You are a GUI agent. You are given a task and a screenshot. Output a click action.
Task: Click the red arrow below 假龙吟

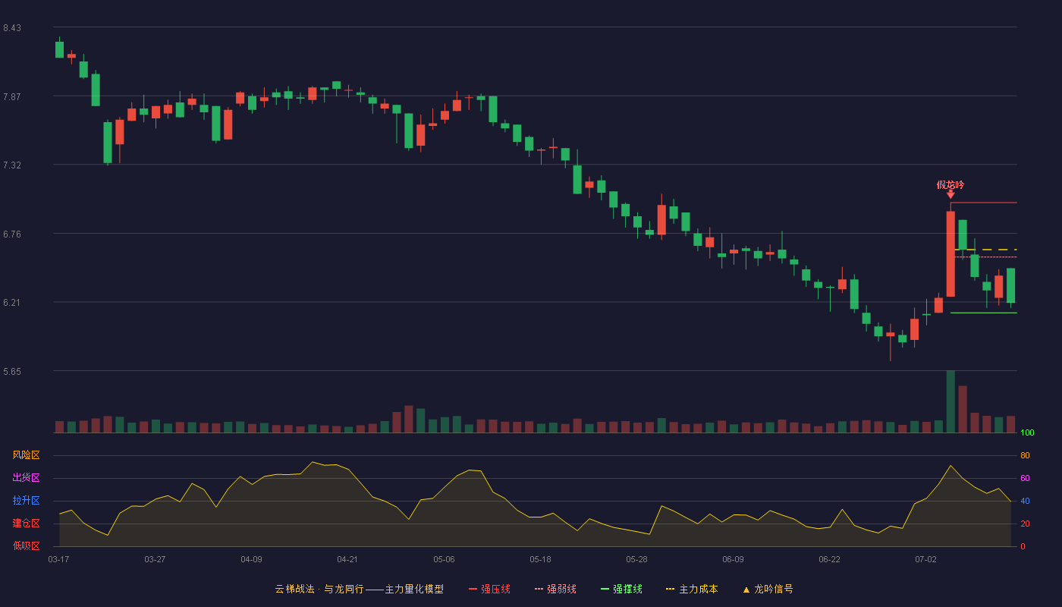pos(950,195)
